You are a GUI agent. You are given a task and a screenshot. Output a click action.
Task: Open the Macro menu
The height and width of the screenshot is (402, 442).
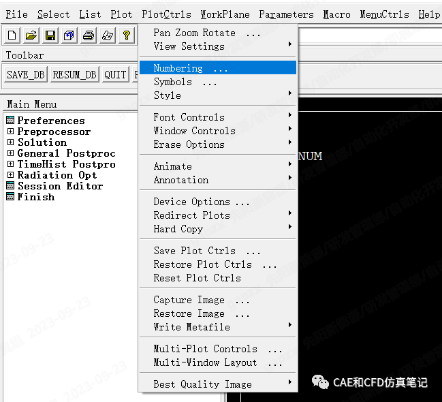[336, 14]
